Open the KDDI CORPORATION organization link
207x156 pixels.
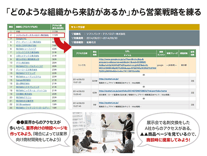coord(26,46)
